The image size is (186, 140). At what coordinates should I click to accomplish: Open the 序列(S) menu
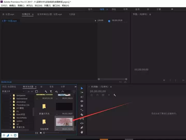click(x=30, y=6)
